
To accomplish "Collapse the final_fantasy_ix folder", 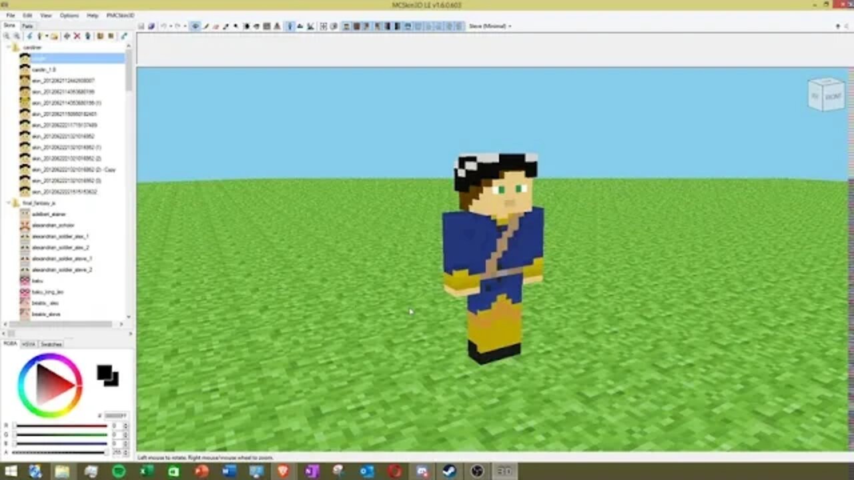I will point(8,203).
